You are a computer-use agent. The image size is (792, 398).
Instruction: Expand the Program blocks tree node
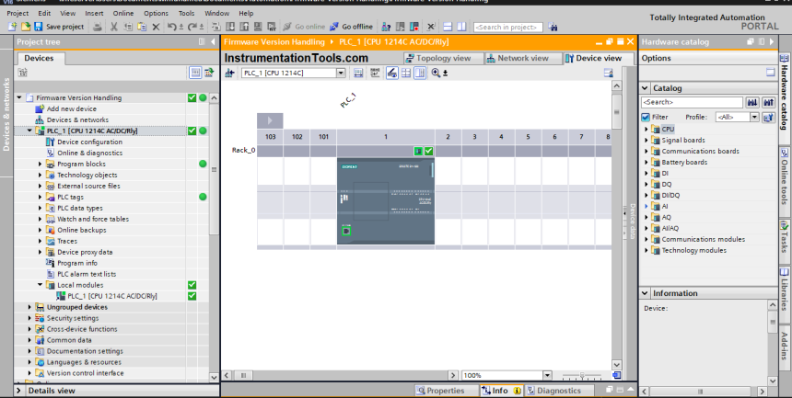pos(41,164)
